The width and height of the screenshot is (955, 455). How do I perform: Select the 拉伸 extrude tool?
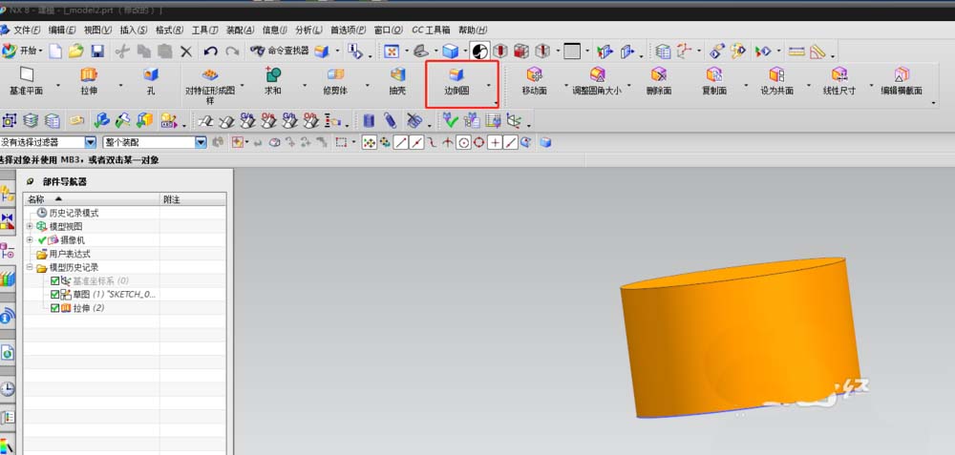click(89, 82)
